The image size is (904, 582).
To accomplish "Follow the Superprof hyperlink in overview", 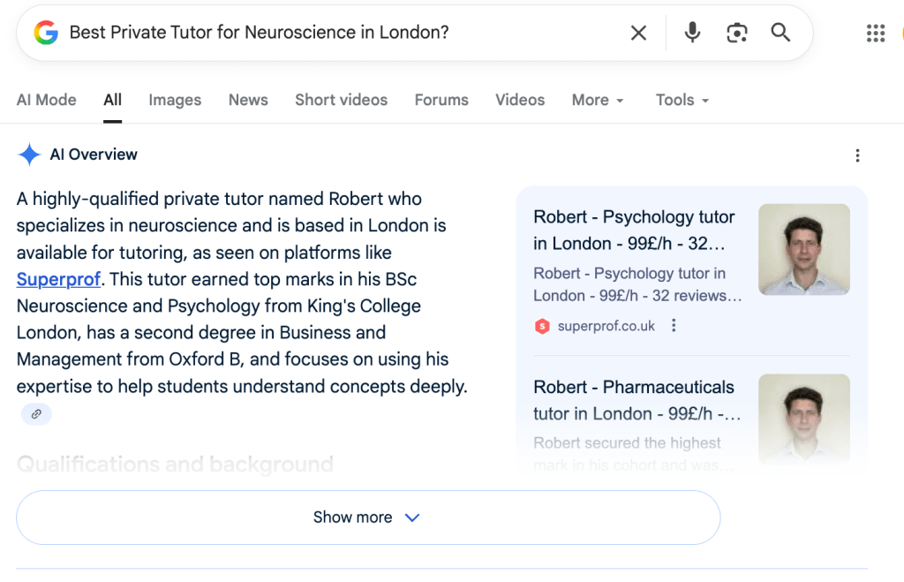I will 59,280.
